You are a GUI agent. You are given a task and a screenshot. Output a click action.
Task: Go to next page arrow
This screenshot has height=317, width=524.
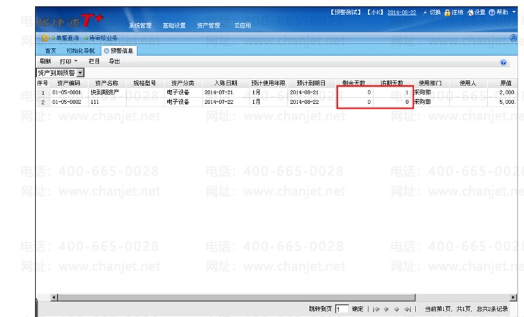396,309
